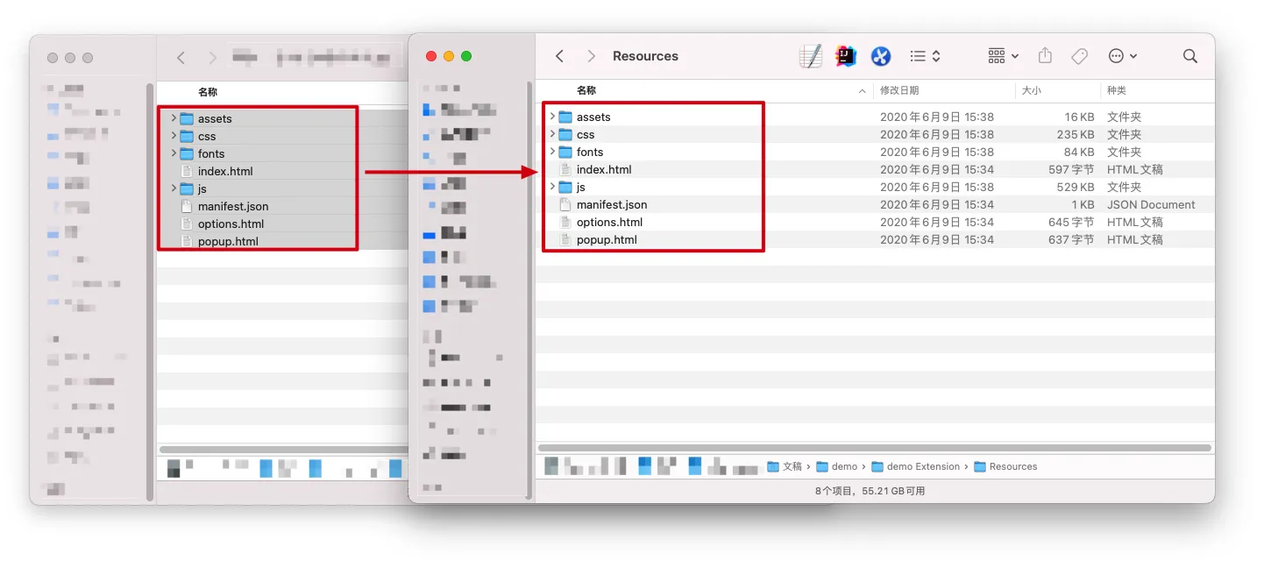This screenshot has width=1264, height=568.
Task: Go forward in the Resources window
Action: coord(591,56)
